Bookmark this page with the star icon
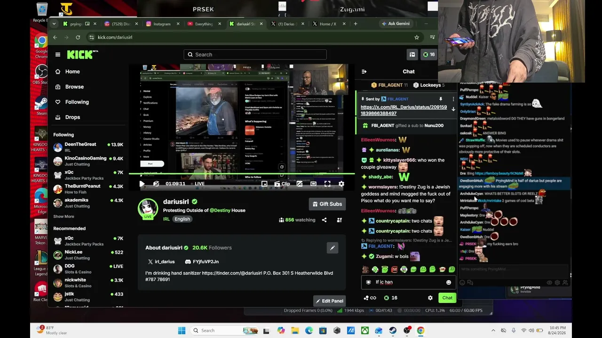This screenshot has height=338, width=602. click(x=417, y=37)
